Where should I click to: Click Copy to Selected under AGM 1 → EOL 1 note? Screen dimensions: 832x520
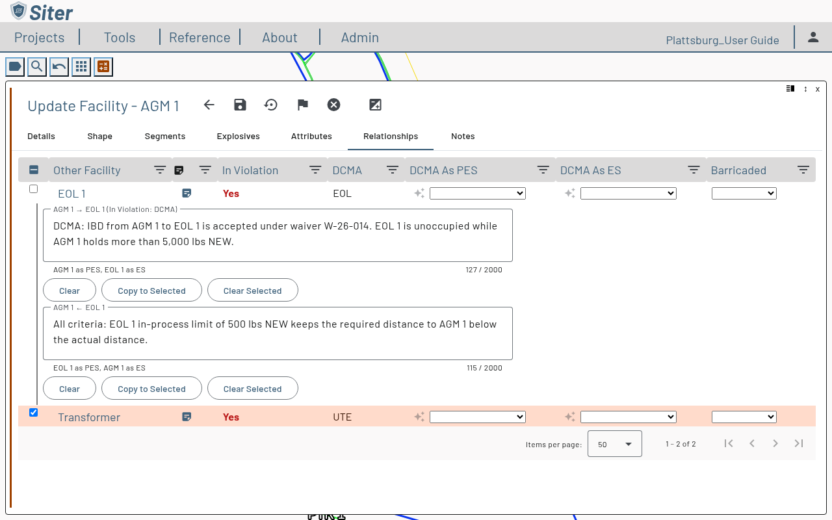tap(151, 291)
